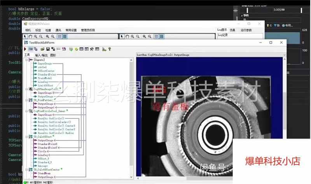
Task: Collapse the TB_FindPattern node
Action: (x=26, y=100)
